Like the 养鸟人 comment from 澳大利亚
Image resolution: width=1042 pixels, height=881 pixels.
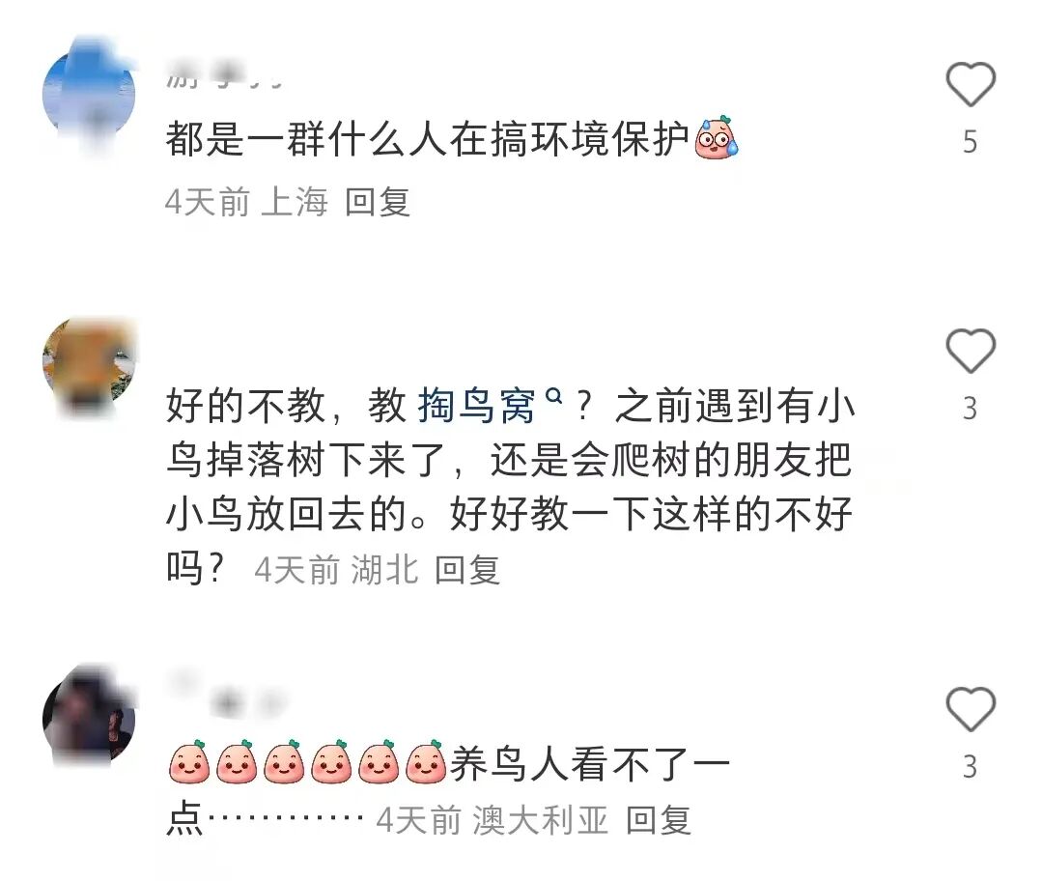971,709
